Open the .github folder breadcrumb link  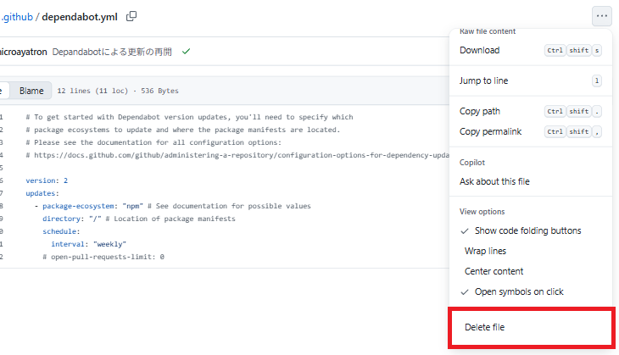pyautogui.click(x=15, y=16)
